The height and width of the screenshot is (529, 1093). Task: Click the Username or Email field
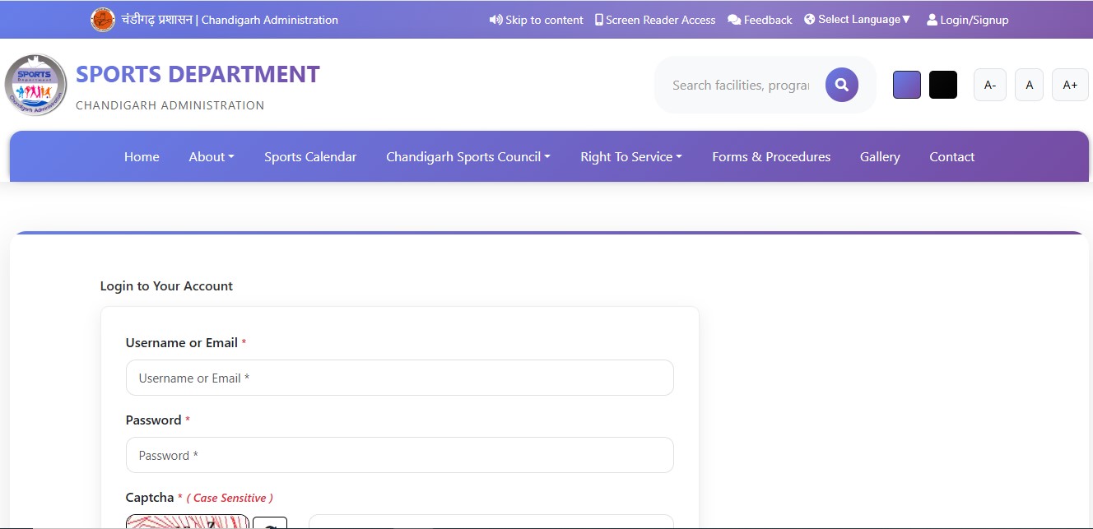point(399,378)
